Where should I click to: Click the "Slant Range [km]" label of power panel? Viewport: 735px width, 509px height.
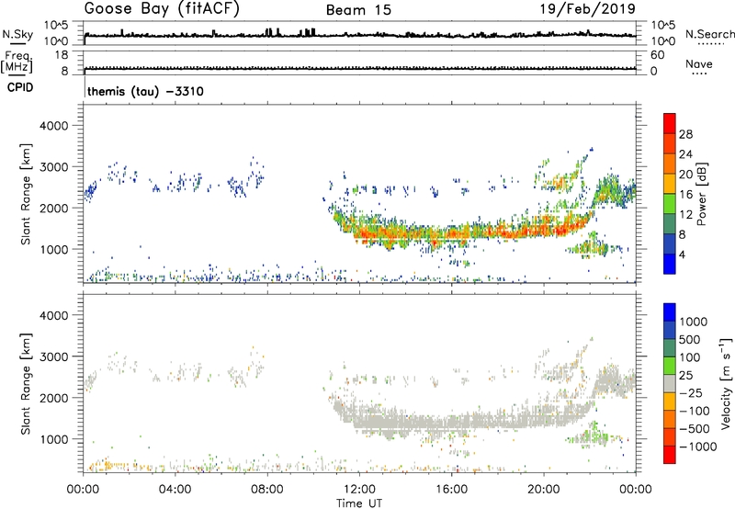pyautogui.click(x=26, y=194)
